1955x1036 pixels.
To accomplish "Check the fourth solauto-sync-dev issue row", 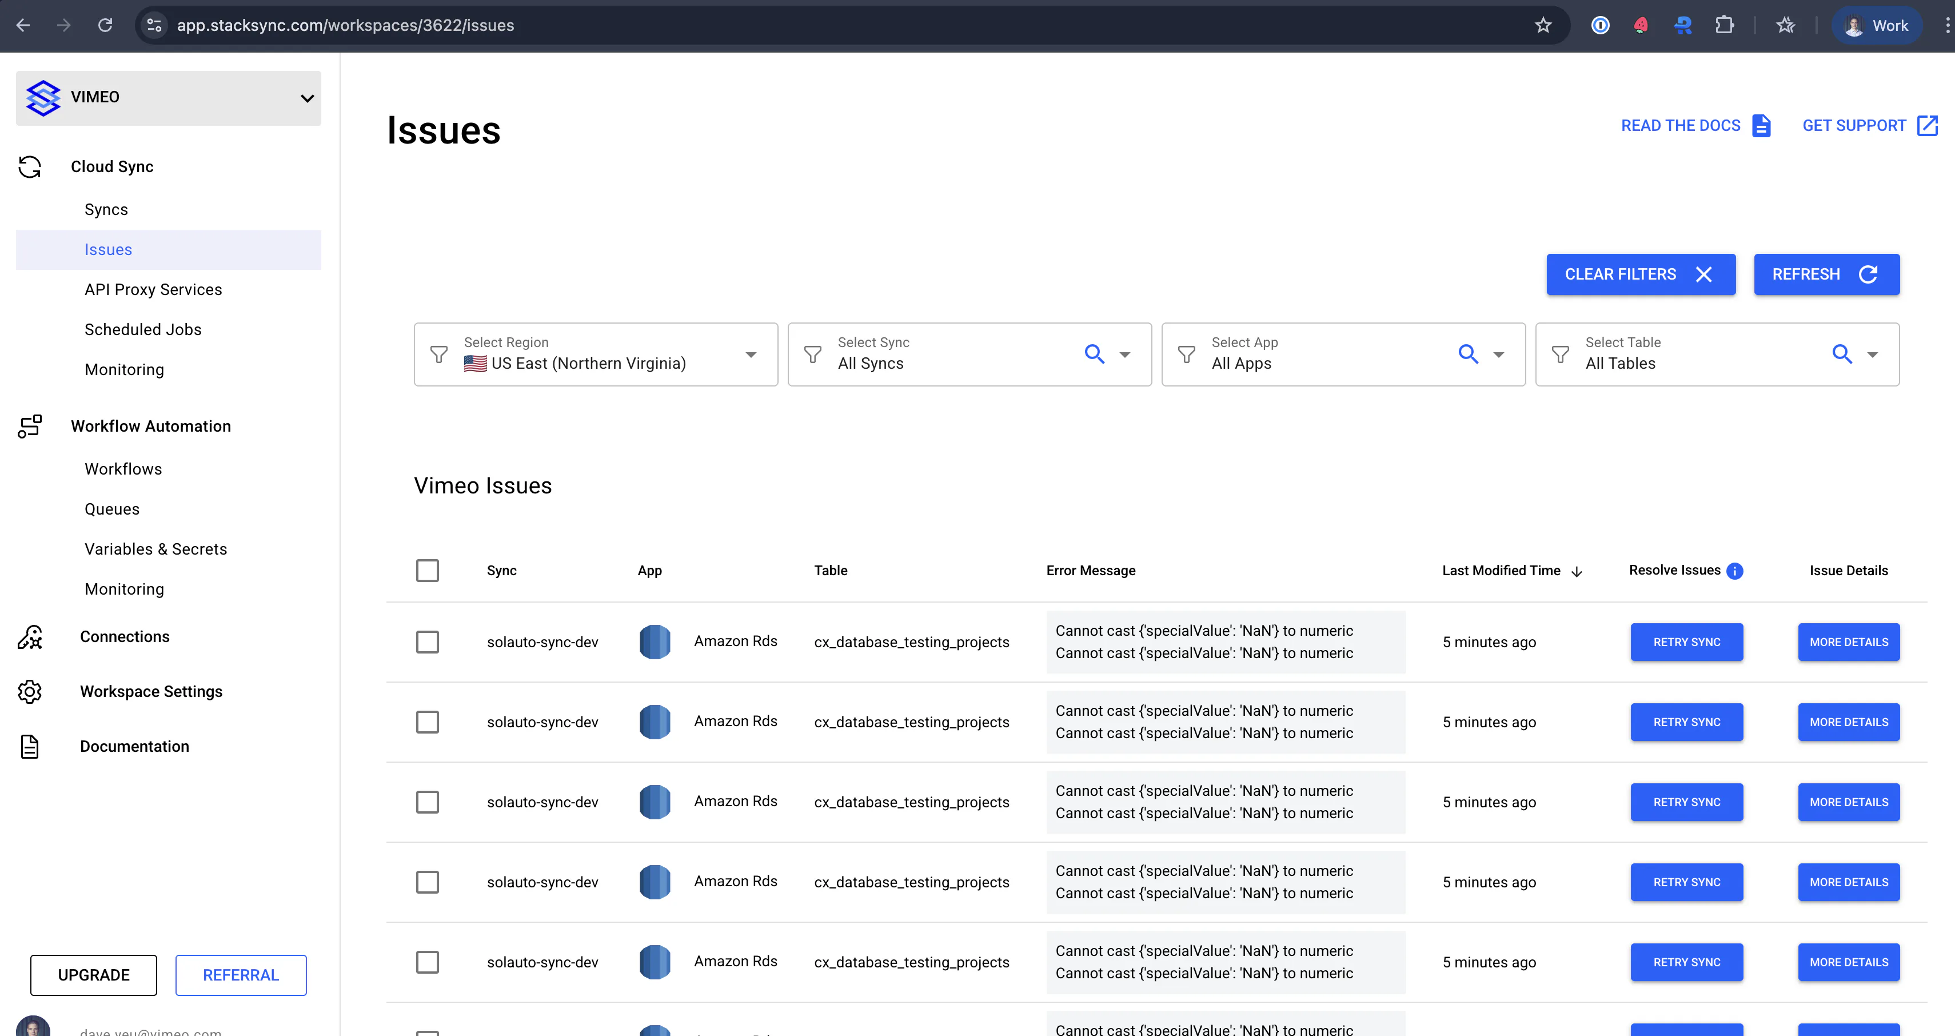I will pos(427,882).
